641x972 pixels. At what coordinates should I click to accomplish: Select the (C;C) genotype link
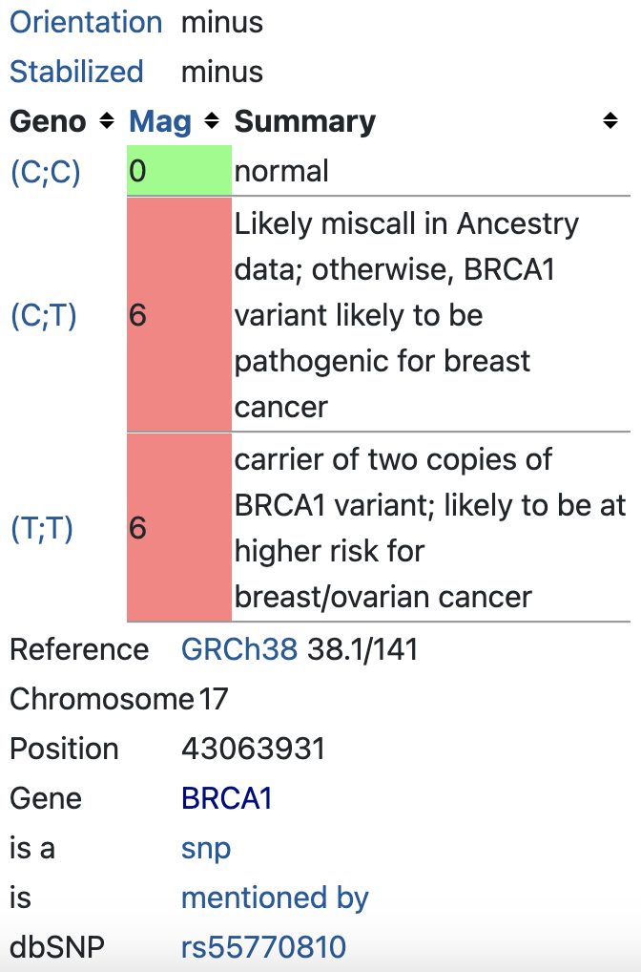pyautogui.click(x=45, y=173)
